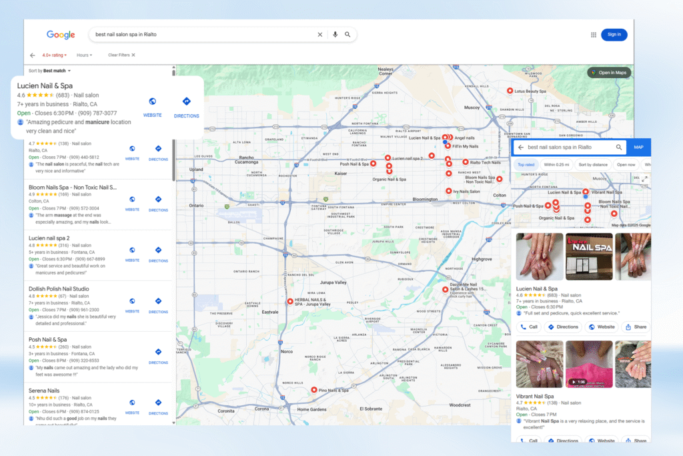Select the Fill'n My Nails map pin

coord(448,146)
